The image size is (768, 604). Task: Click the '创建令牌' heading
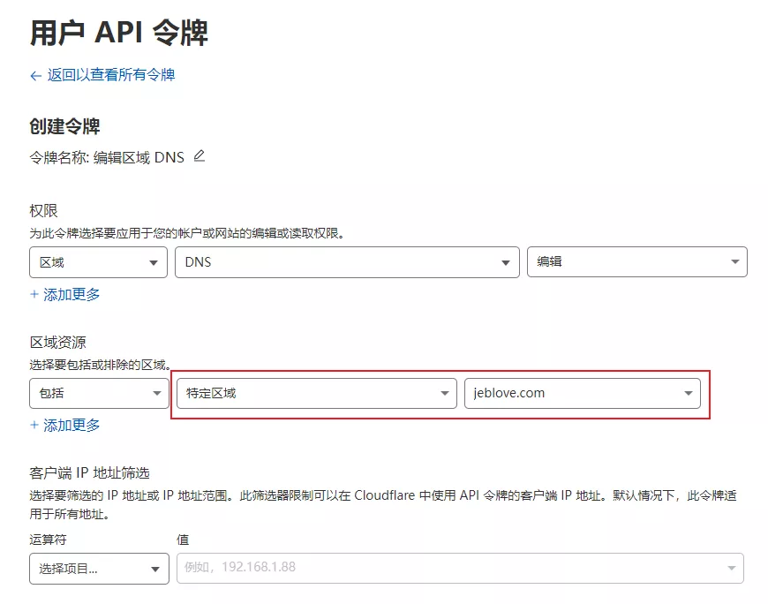[64, 126]
